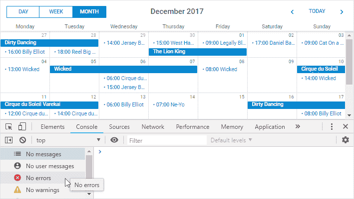Open the Performance tab
The image size is (354, 199).
pos(193,127)
